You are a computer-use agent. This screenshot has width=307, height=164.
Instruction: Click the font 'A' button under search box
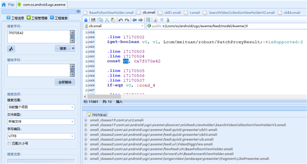(11, 49)
